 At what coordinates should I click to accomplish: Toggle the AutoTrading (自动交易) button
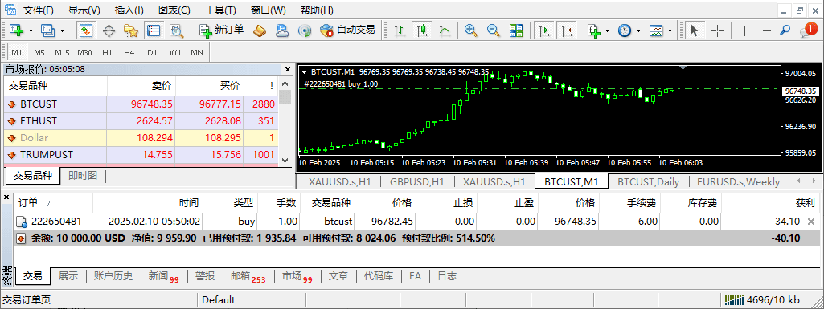347,30
